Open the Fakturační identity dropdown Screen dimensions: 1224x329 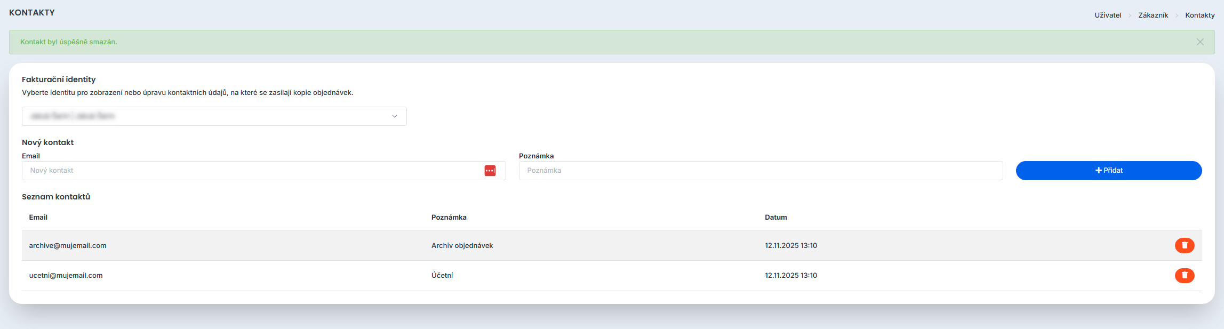pos(214,116)
